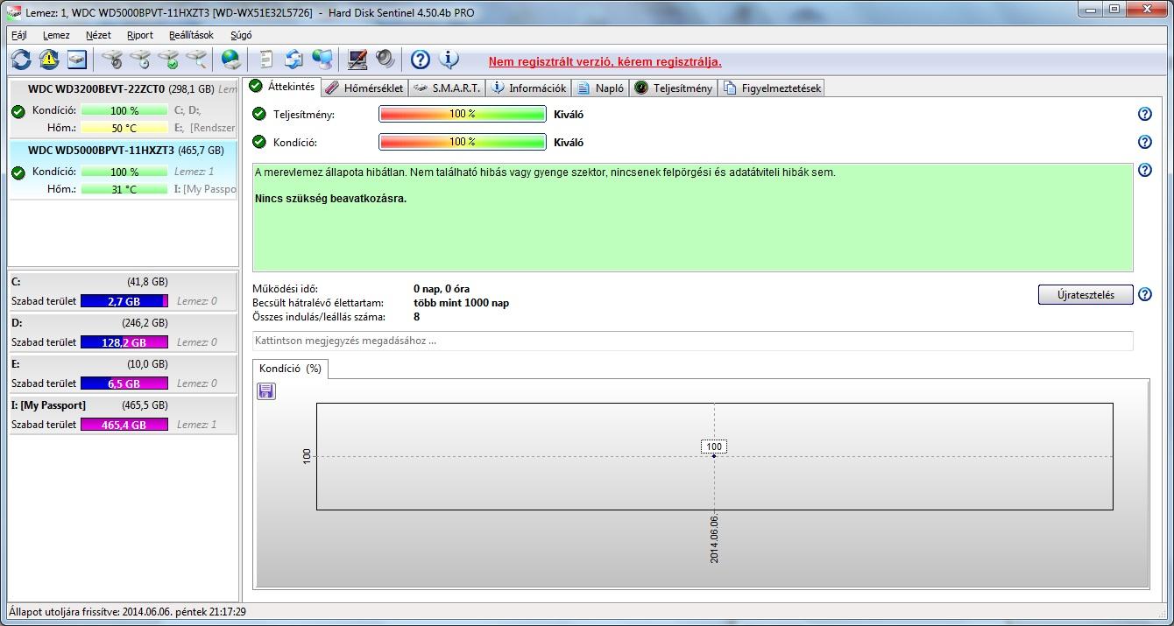The width and height of the screenshot is (1174, 626).
Task: Click help icon beside Teljesítmény row
Action: (1144, 114)
